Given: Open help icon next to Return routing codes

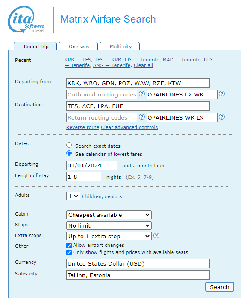Looking at the screenshot, I should point(142,117).
